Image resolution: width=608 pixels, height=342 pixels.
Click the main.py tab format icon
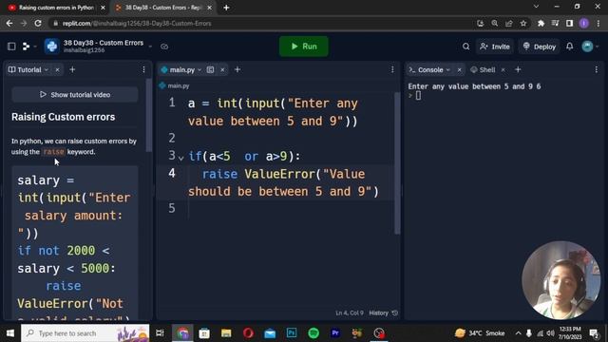pyautogui.click(x=210, y=69)
